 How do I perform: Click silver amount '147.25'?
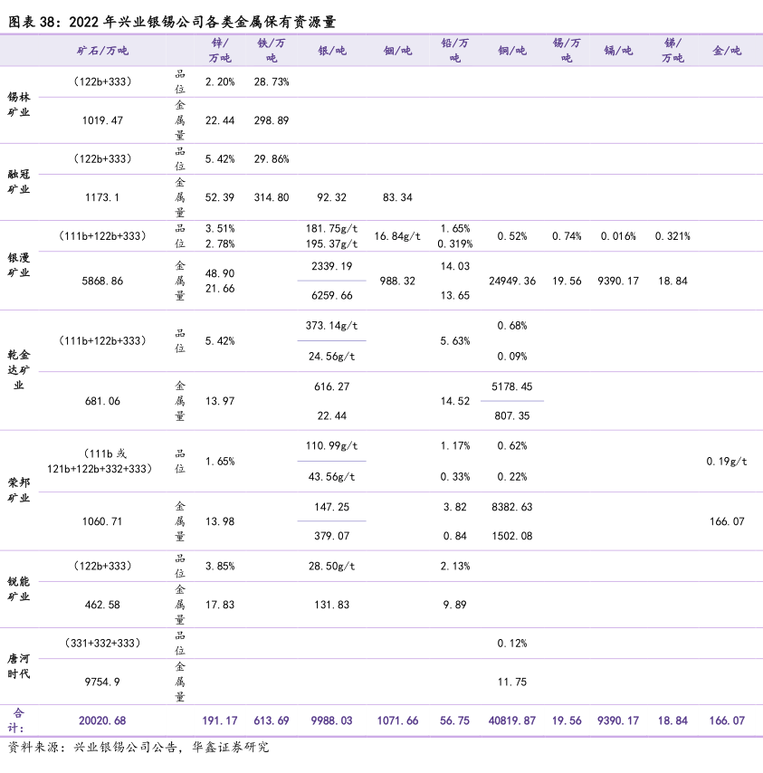click(x=331, y=507)
